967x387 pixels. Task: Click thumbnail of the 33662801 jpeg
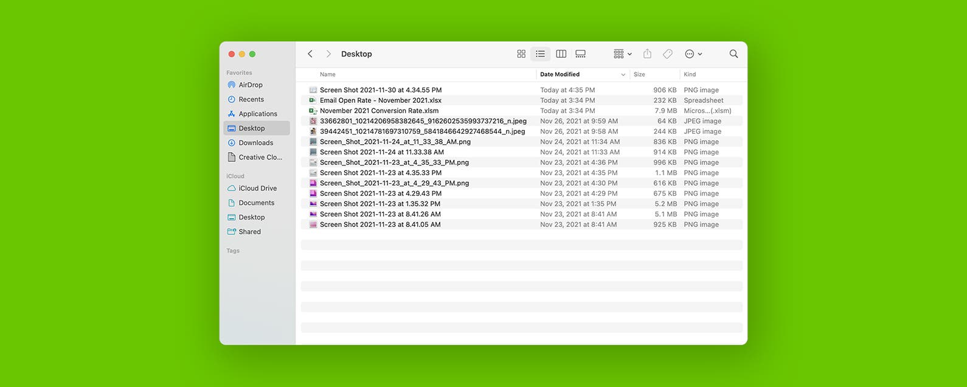(313, 121)
